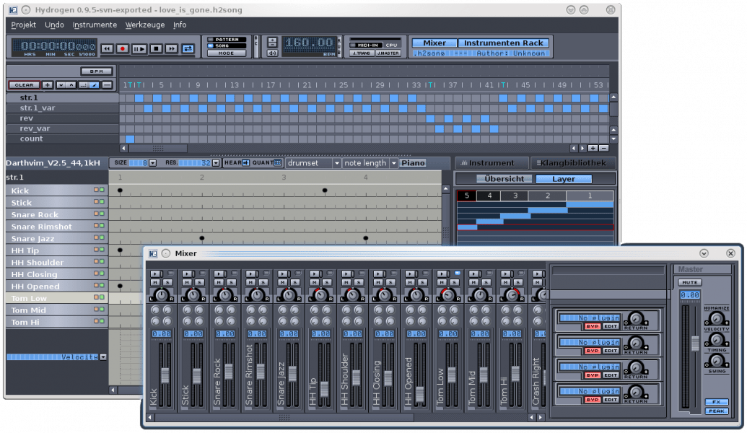
Task: Move selected pattern down with down arrow
Action: [61, 84]
